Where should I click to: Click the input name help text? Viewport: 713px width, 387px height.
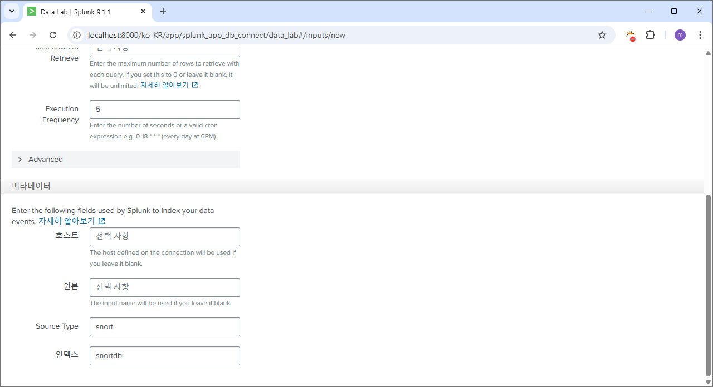(x=160, y=303)
